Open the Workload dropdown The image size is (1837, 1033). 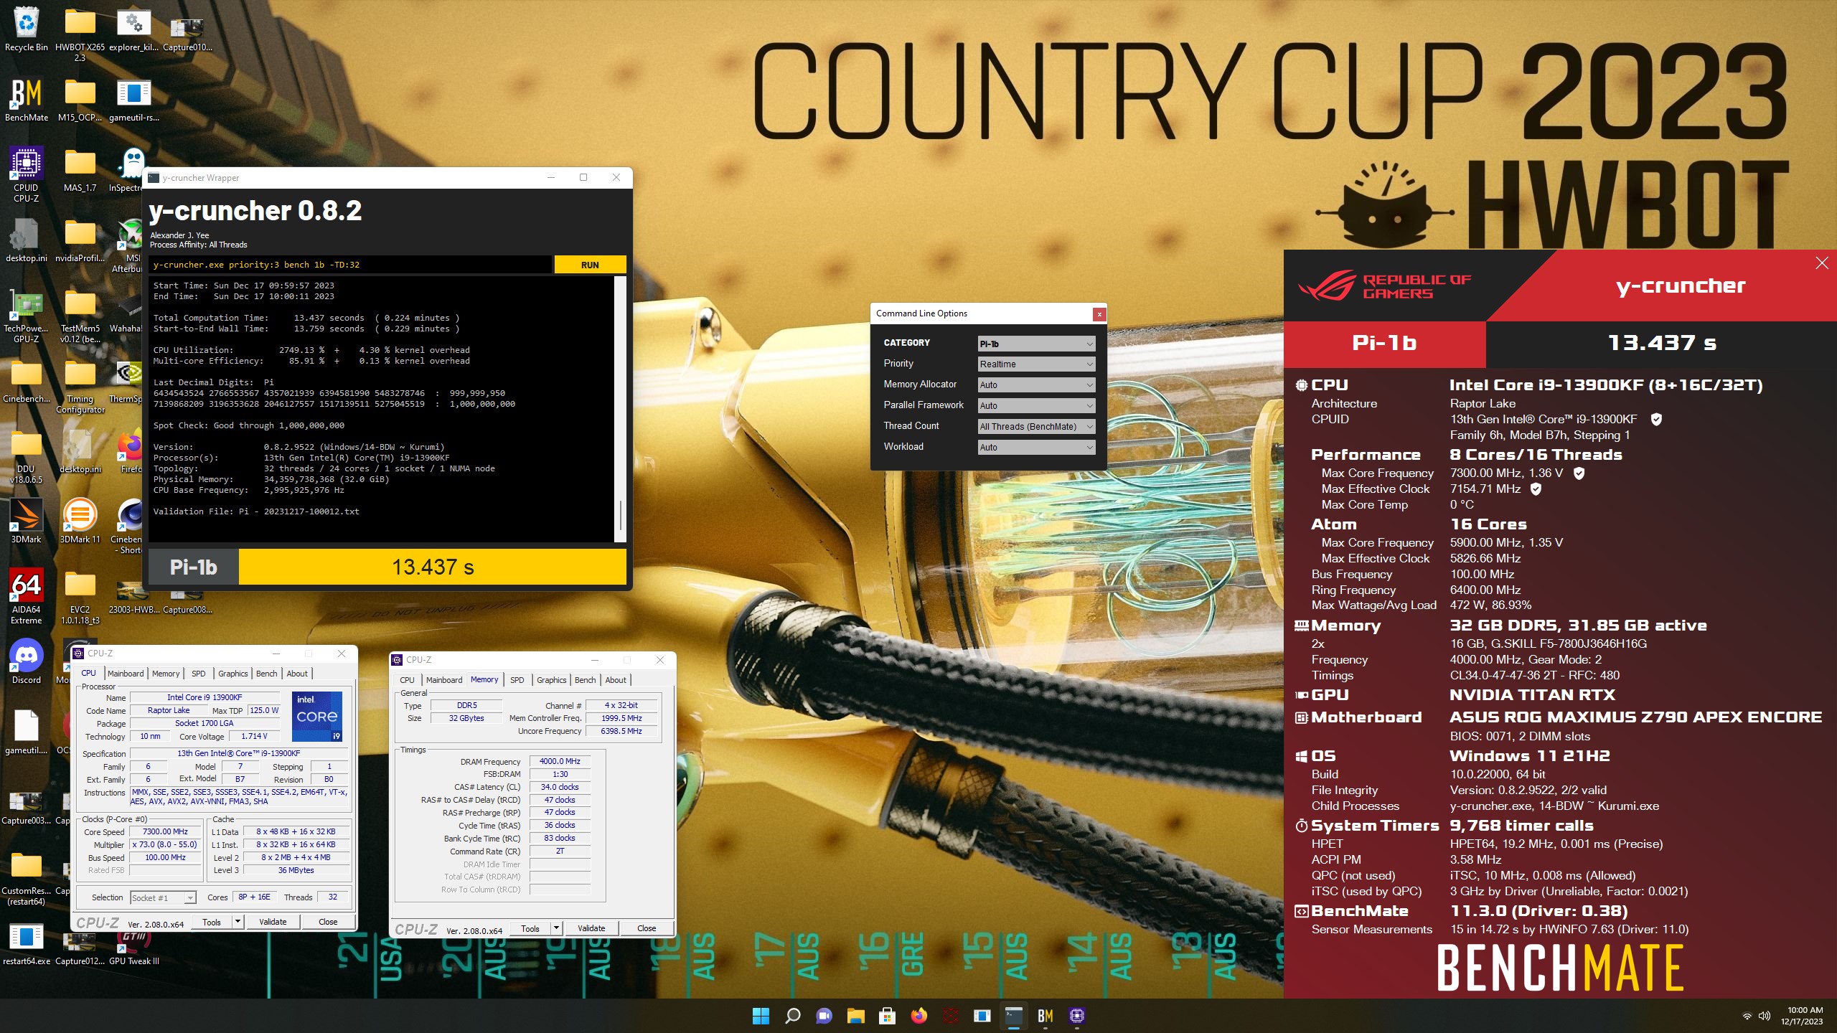pyautogui.click(x=1036, y=448)
